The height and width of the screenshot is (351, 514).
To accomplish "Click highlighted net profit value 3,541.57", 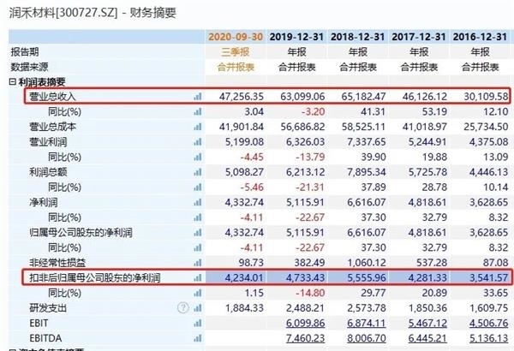I will 489,278.
